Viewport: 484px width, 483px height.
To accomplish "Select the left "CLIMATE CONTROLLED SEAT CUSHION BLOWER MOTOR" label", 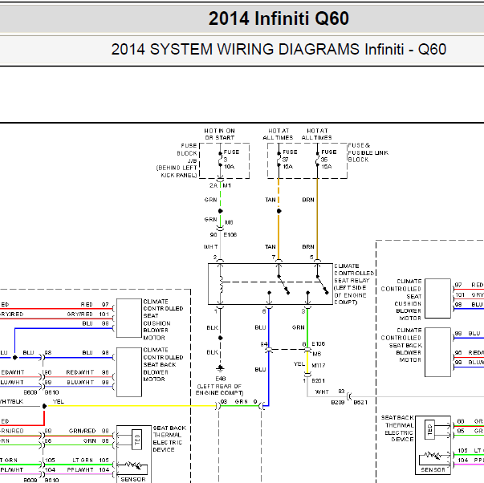I will pos(163,320).
